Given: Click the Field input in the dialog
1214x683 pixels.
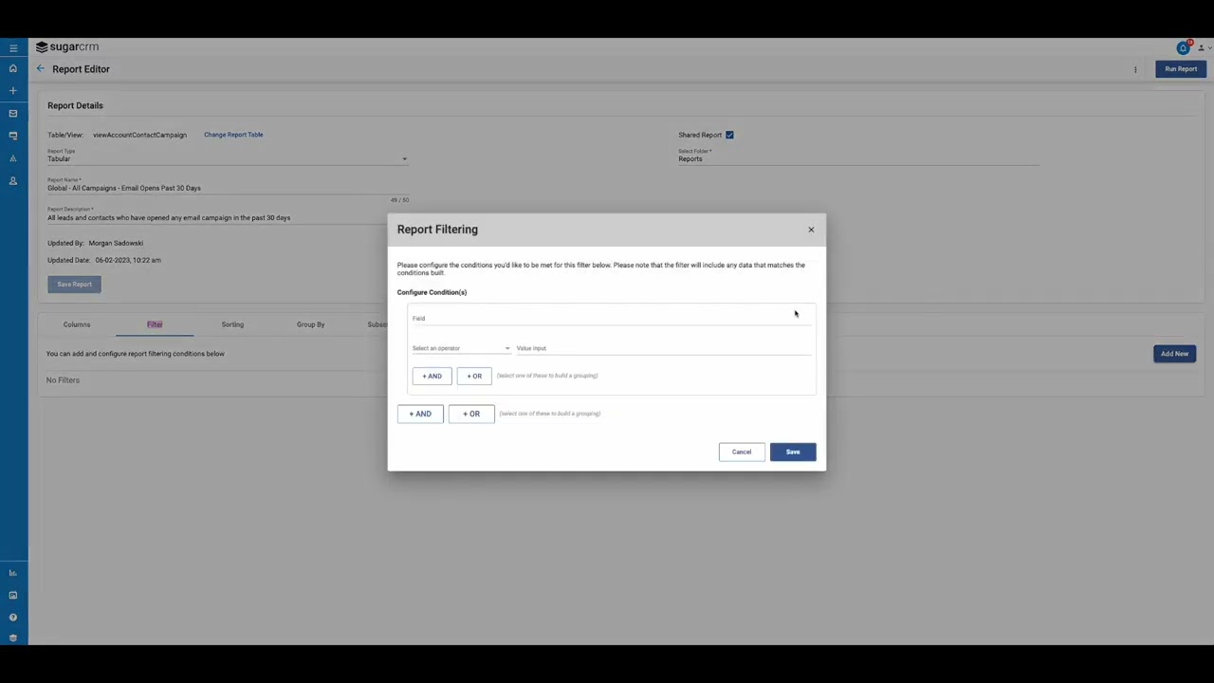Looking at the screenshot, I should click(x=612, y=318).
